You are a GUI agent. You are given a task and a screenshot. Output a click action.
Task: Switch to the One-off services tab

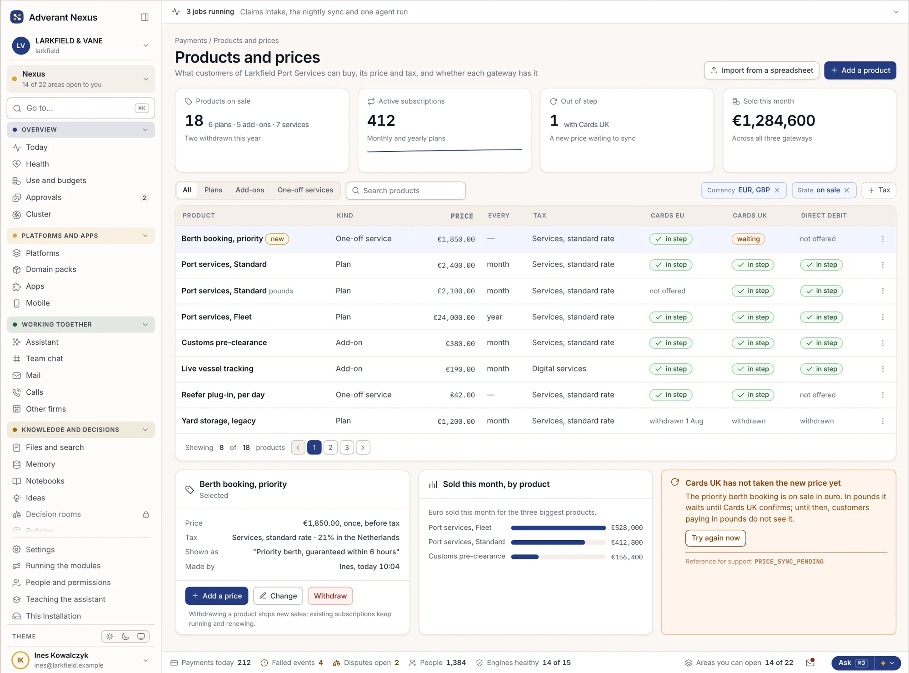tap(305, 190)
